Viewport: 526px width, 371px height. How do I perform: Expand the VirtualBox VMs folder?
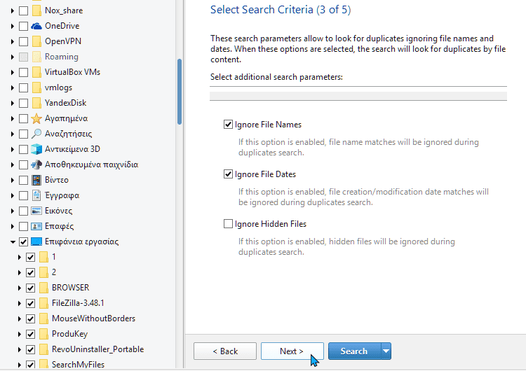(13, 72)
